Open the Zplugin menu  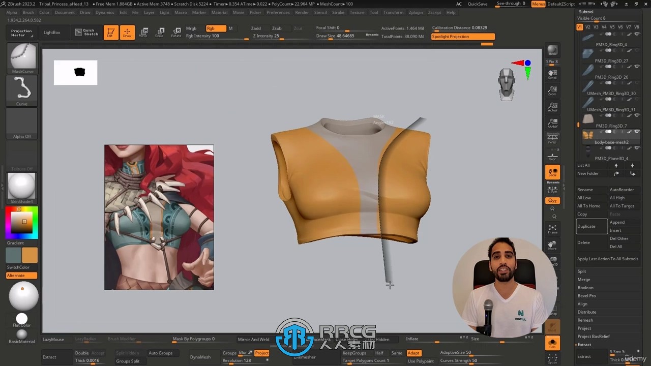click(x=416, y=12)
